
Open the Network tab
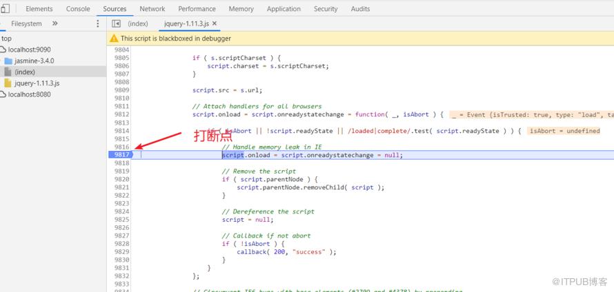click(152, 8)
